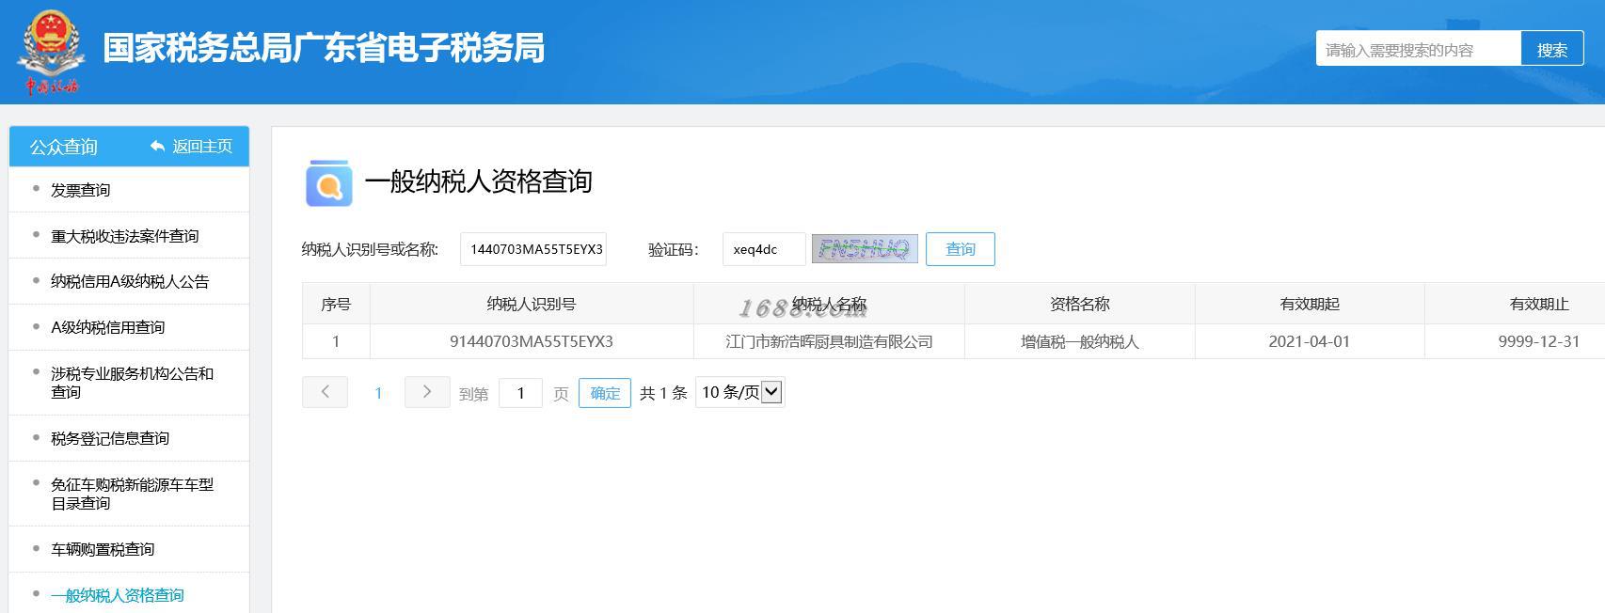Viewport: 1605px width, 613px height.
Task: Open A级纳税信用查询 menu item
Action: 107,327
